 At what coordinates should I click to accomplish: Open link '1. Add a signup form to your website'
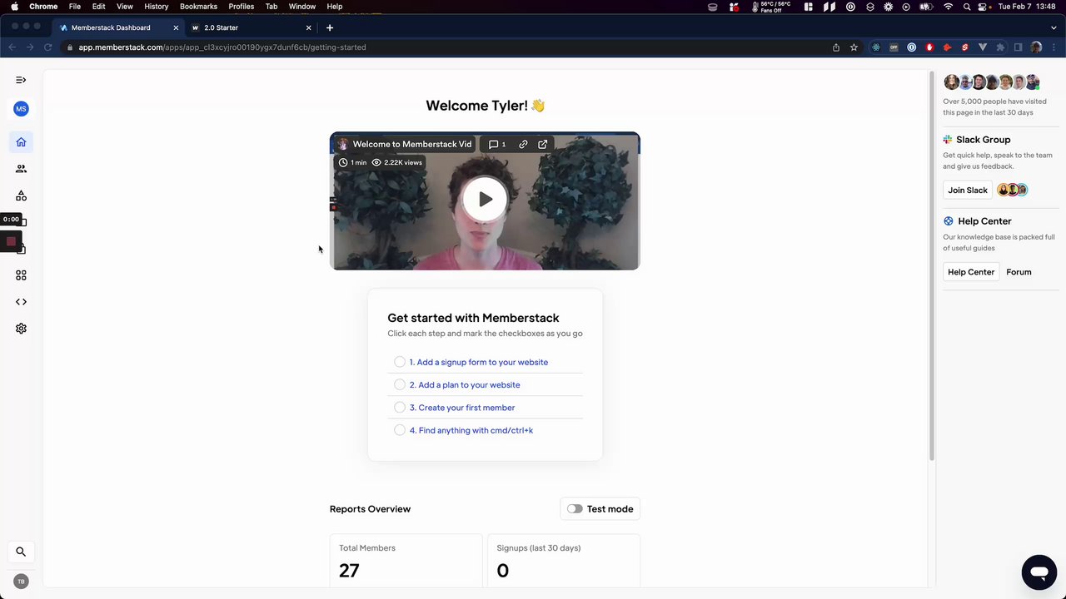479,362
